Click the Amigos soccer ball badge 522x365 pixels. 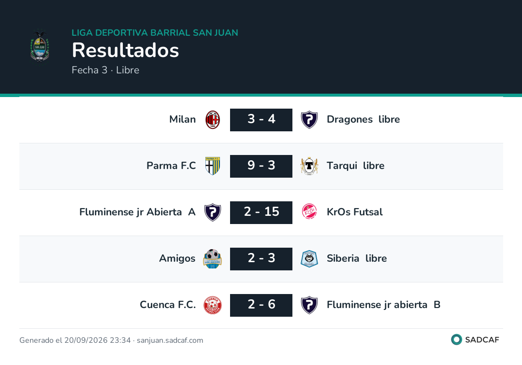[212, 259]
